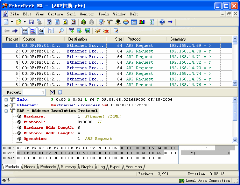Toggle the packet decode view button
The height and width of the screenshot is (185, 240).
[33, 31]
